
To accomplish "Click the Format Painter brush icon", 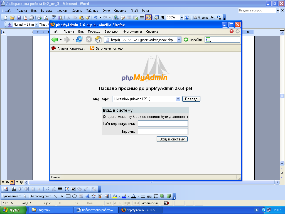I will pos(88,18).
